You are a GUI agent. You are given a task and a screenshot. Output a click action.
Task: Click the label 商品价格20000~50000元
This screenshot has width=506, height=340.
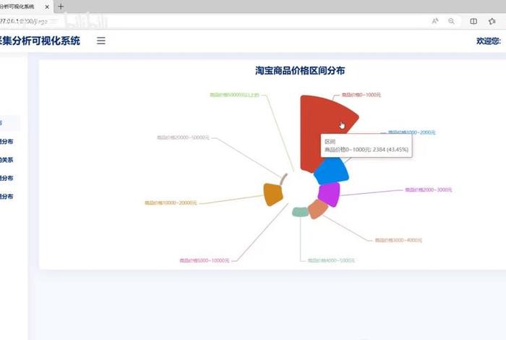click(x=183, y=137)
